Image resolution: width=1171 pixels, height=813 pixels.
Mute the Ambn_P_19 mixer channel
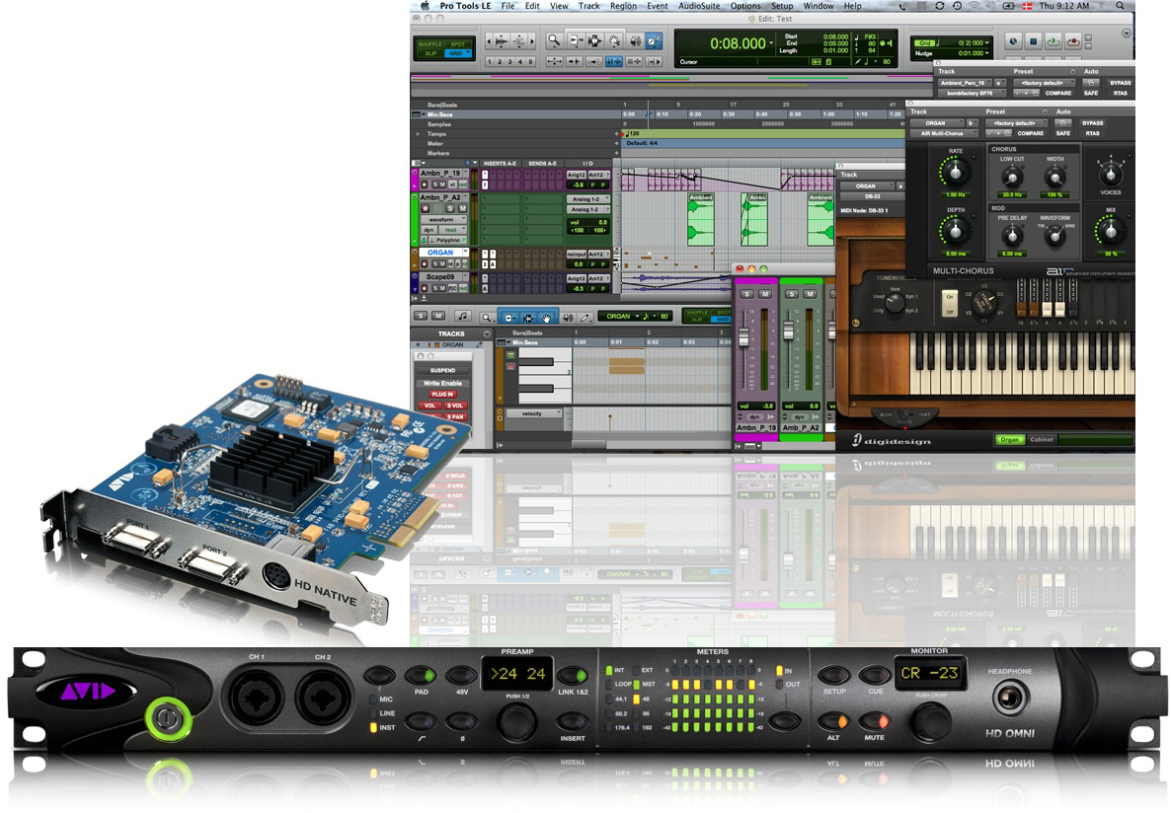[765, 294]
